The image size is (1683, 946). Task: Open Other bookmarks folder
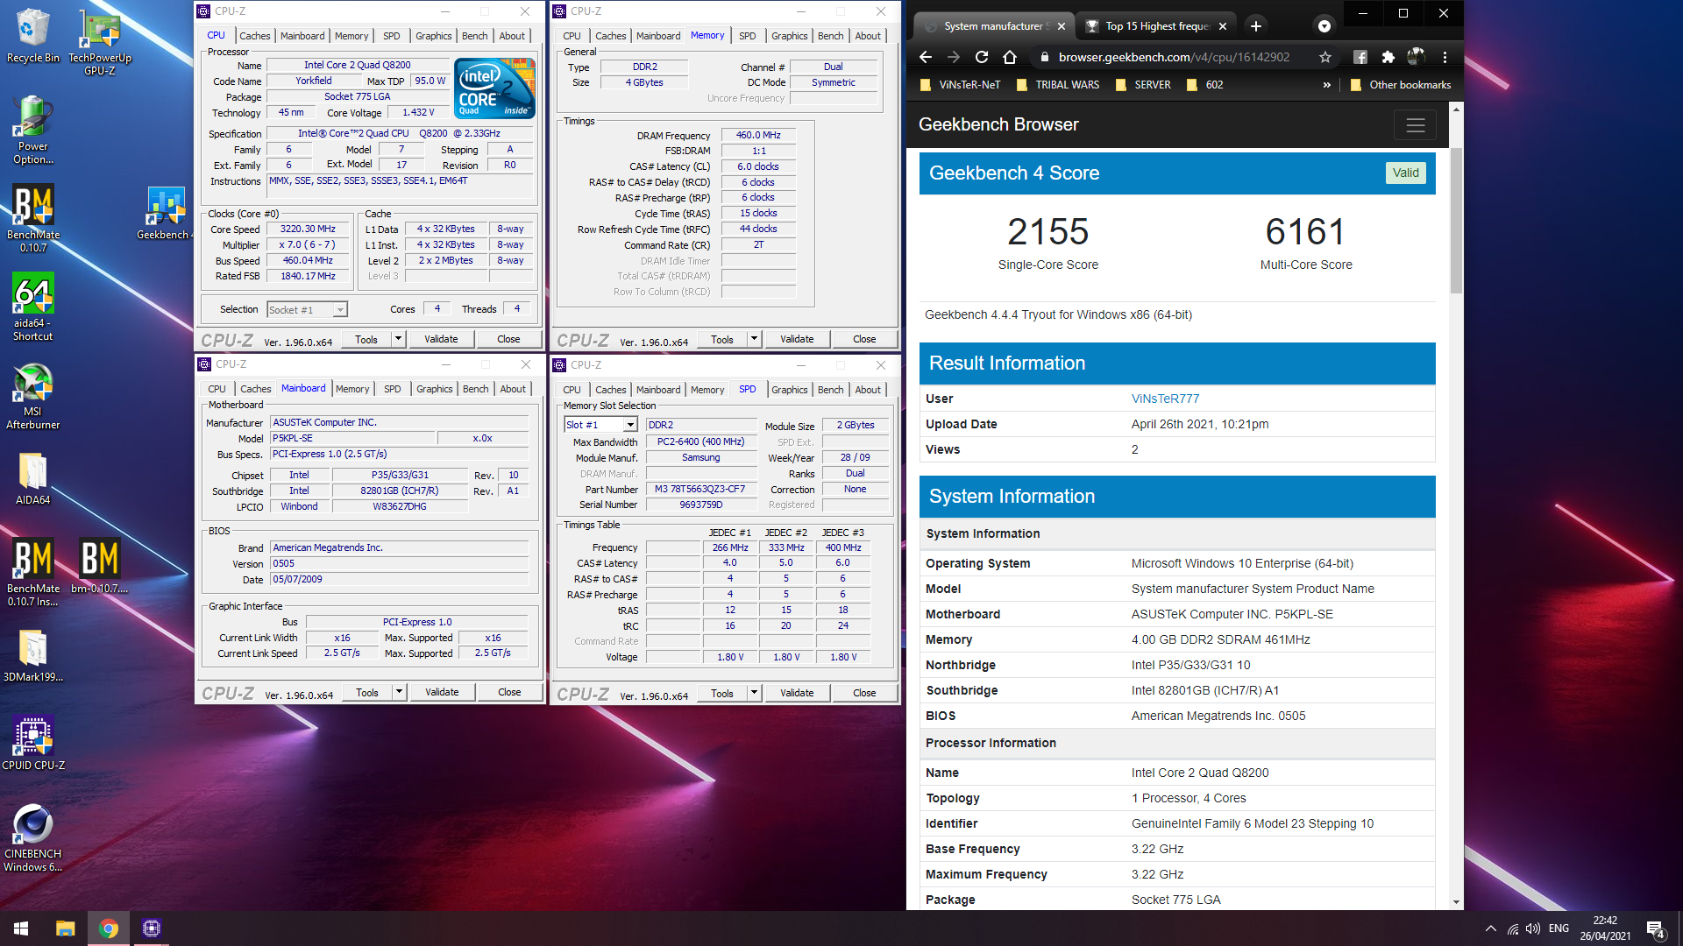pyautogui.click(x=1400, y=85)
